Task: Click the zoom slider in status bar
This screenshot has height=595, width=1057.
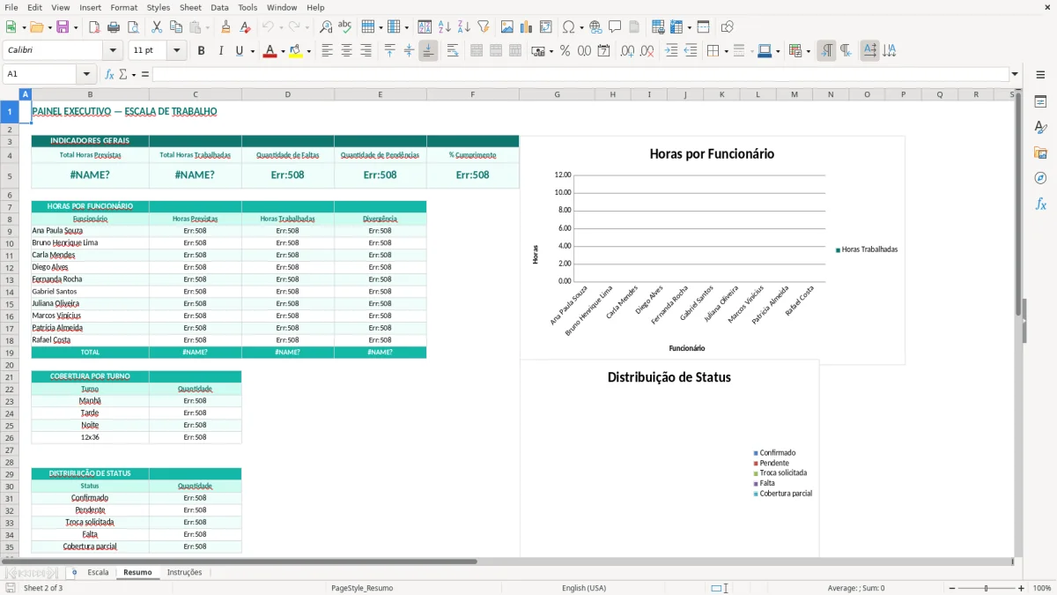Action: click(986, 588)
